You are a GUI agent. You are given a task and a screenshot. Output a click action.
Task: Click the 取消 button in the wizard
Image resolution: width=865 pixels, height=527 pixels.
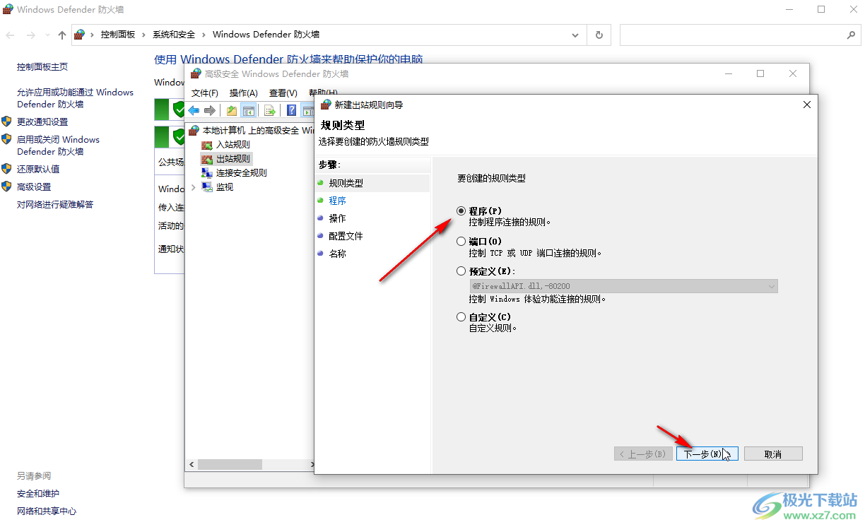tap(773, 454)
